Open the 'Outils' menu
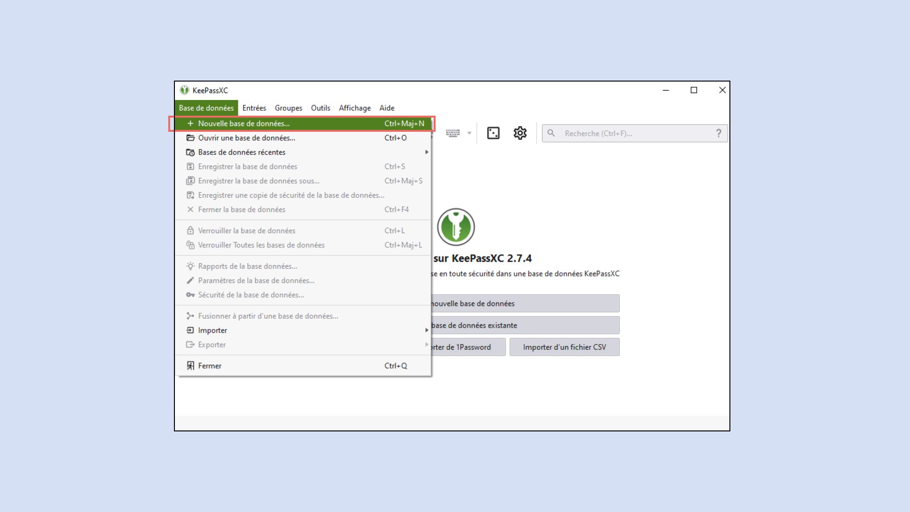This screenshot has width=910, height=512. 320,108
